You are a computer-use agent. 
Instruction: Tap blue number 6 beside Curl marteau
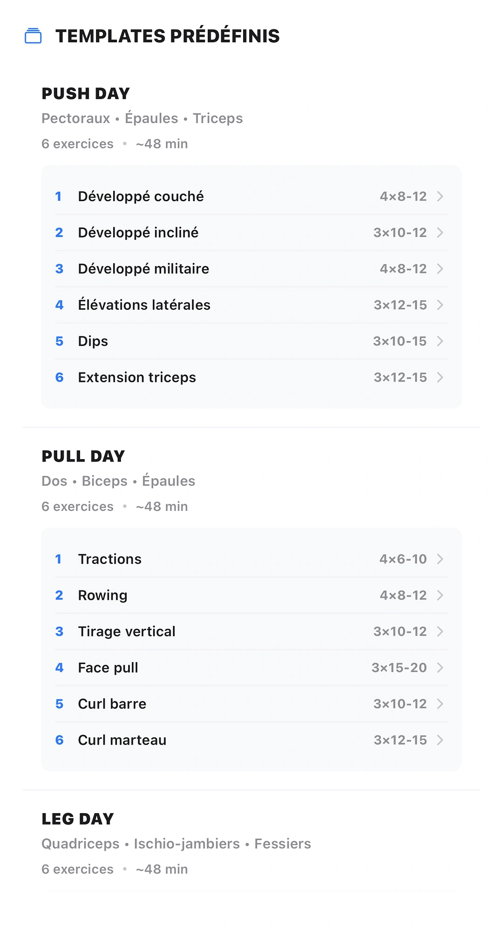59,740
